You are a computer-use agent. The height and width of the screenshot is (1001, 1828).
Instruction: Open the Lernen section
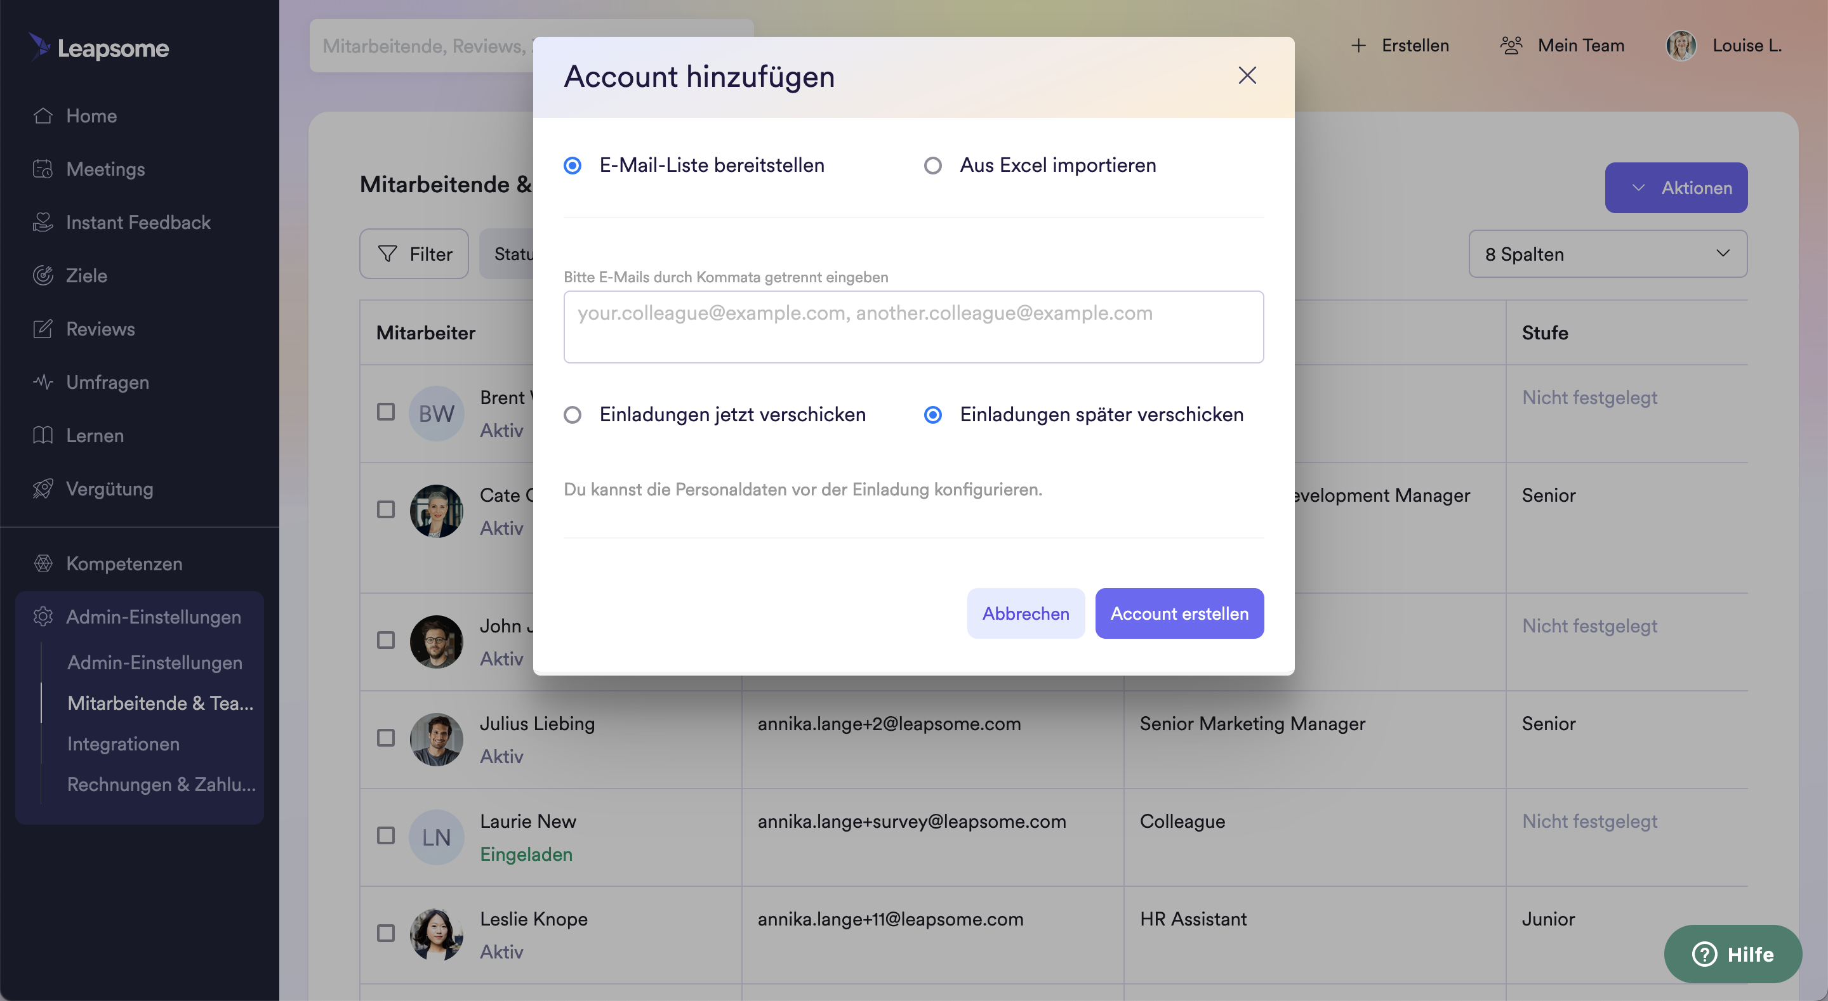(95, 435)
